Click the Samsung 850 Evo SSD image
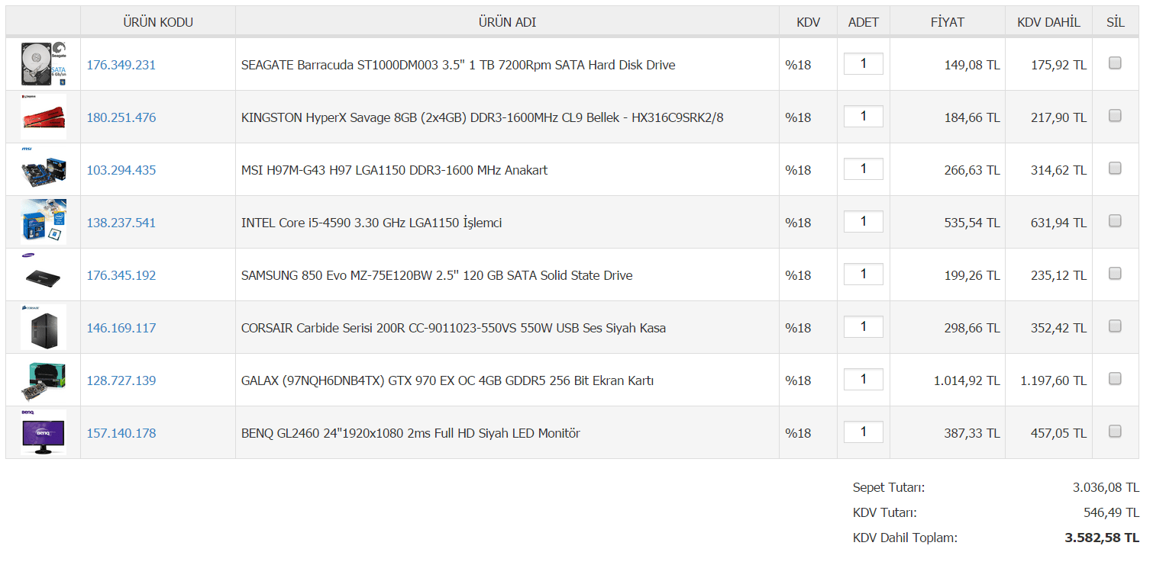This screenshot has width=1166, height=565. [44, 274]
